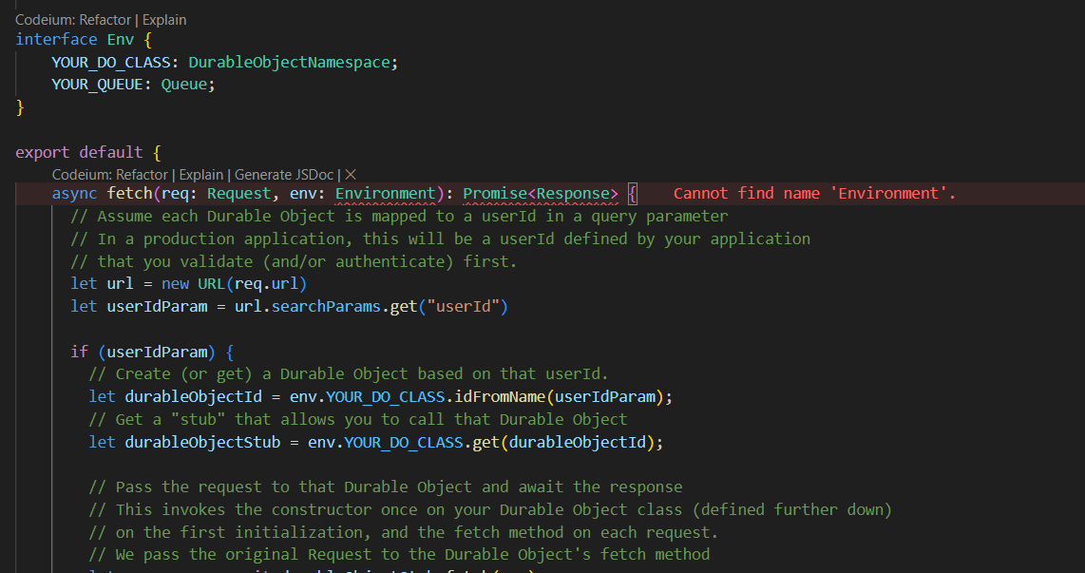Click the squiggly-underlined Promise<Response> return type
This screenshot has height=573, width=1085.
click(x=542, y=193)
